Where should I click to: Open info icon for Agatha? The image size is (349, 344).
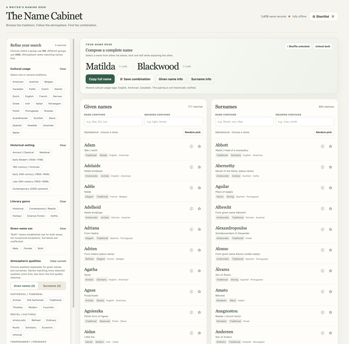(191, 271)
